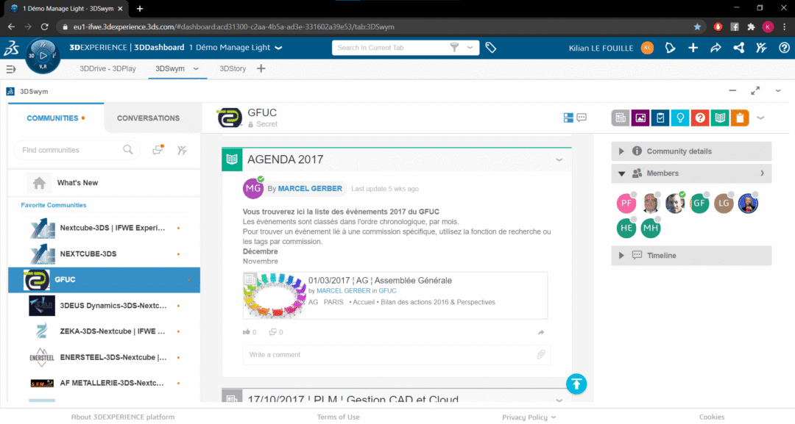The image size is (795, 424).
Task: Open the 3DEXPERIENCE compass
Action: coord(43,55)
